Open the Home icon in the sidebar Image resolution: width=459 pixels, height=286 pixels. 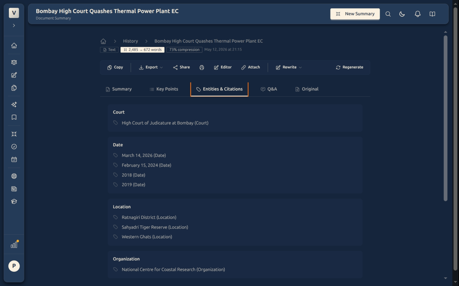(x=14, y=45)
